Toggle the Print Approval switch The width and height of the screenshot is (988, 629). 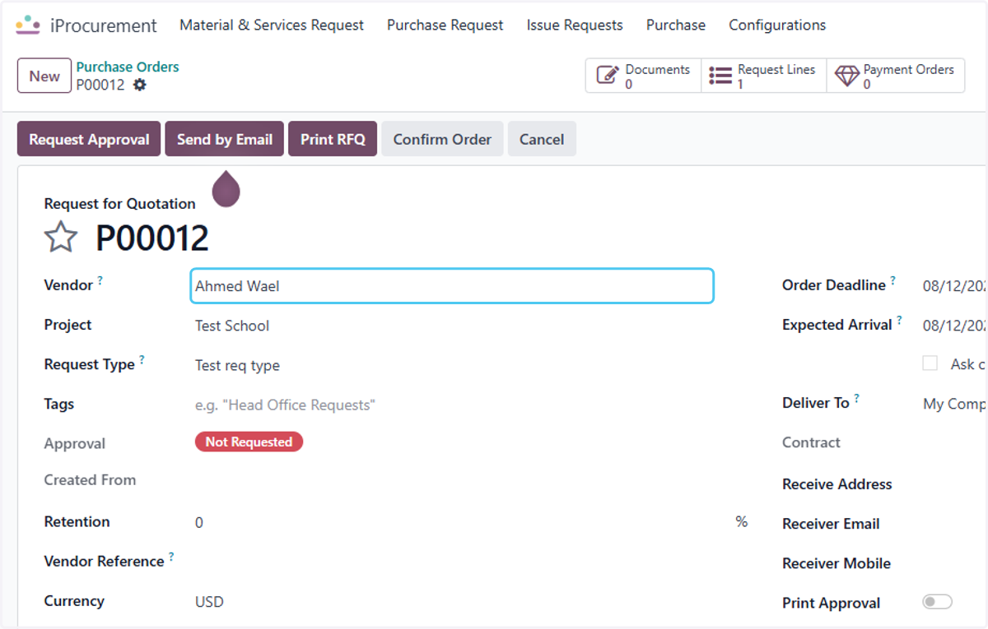tap(937, 603)
